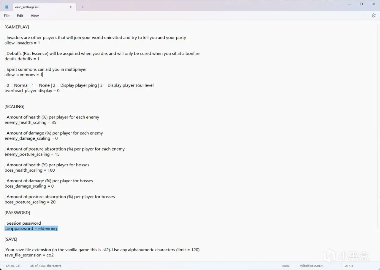This screenshot has width=380, height=270.
Task: Click the boss_health_scaling = 100 line
Action: pyautogui.click(x=30, y=170)
